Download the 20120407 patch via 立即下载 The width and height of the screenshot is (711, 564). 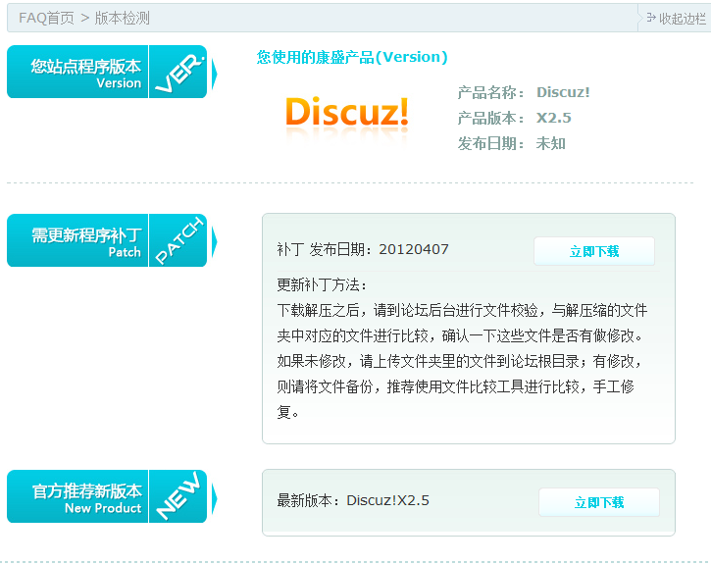click(594, 251)
